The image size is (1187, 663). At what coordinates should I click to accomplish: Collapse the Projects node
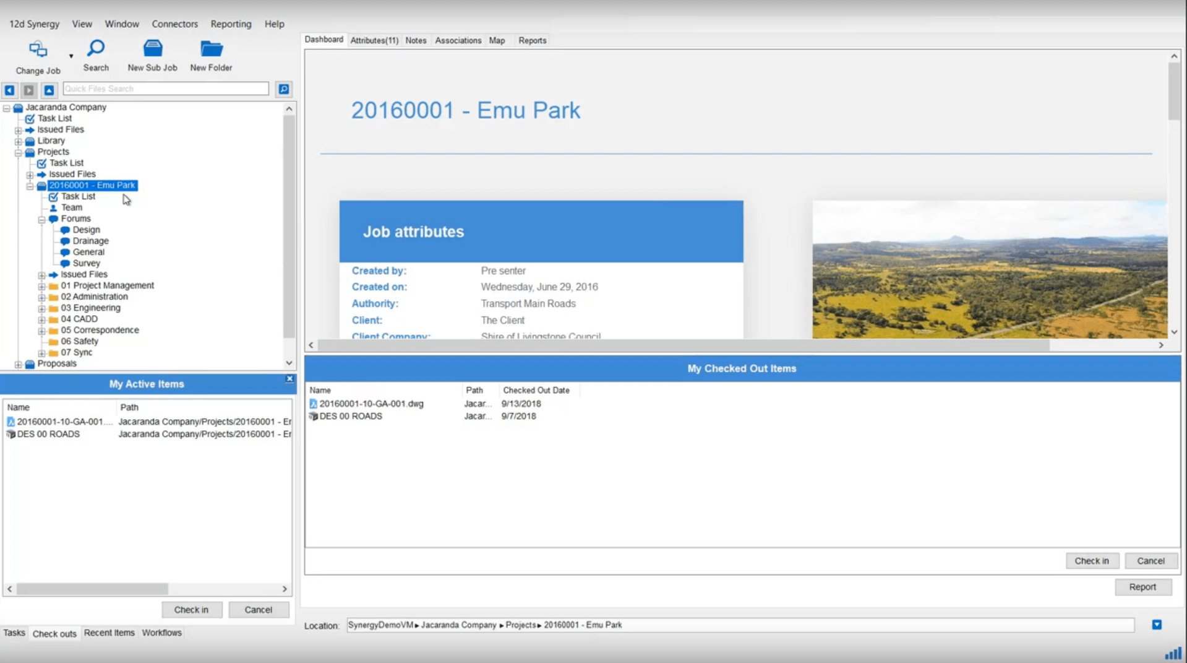coord(18,152)
